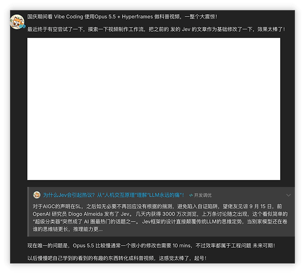Click the icon beside 开发调优

(x=191, y=195)
